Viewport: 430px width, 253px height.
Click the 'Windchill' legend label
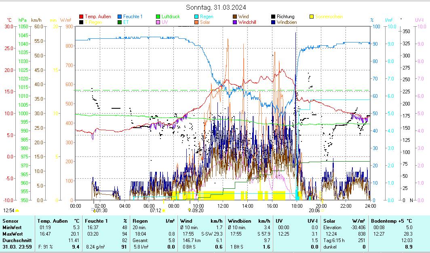(247, 22)
